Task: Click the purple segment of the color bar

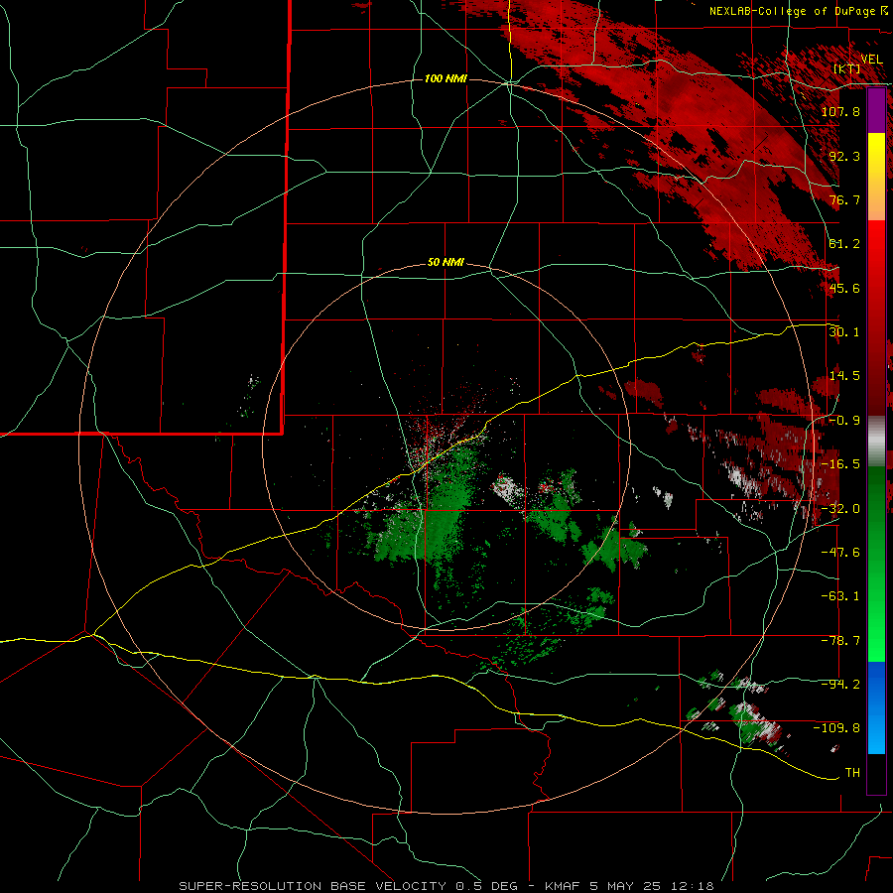Action: [x=876, y=111]
